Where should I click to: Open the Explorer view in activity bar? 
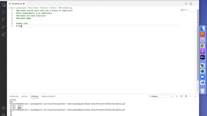click(4, 5)
